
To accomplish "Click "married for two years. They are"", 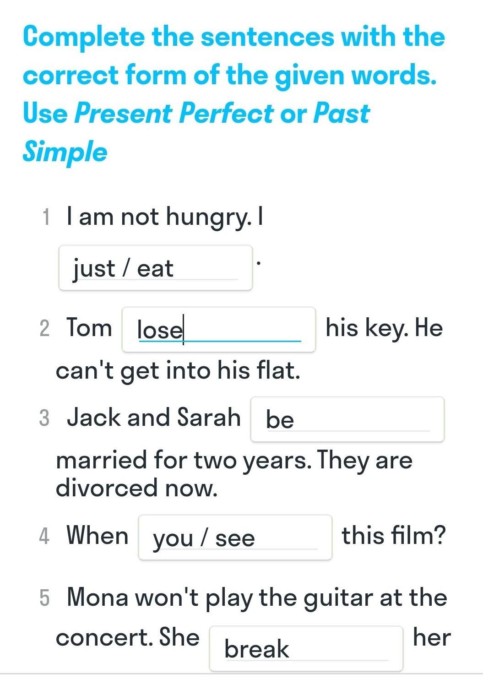I will 234,460.
